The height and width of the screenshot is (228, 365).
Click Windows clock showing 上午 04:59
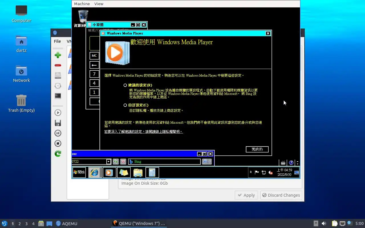(284, 172)
